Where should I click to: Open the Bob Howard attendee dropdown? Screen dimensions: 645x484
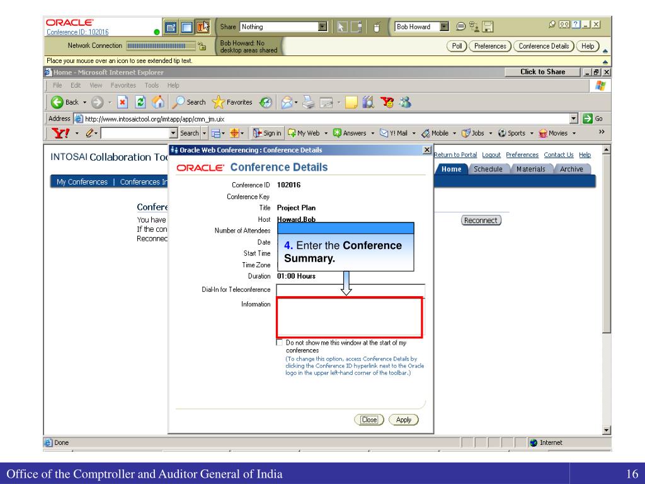tap(421, 26)
